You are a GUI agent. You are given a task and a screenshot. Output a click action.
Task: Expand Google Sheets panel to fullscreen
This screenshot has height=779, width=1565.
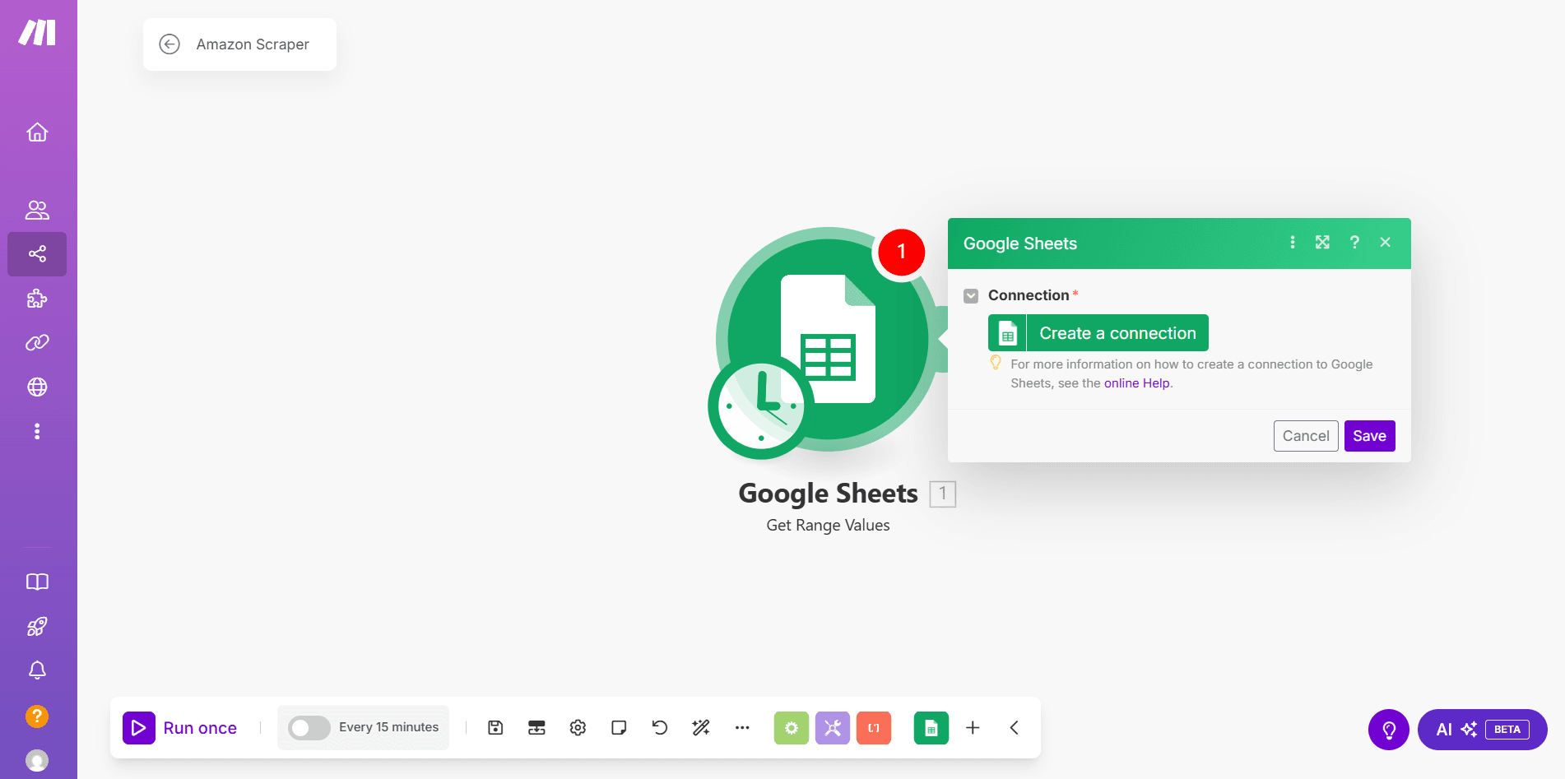[1322, 242]
